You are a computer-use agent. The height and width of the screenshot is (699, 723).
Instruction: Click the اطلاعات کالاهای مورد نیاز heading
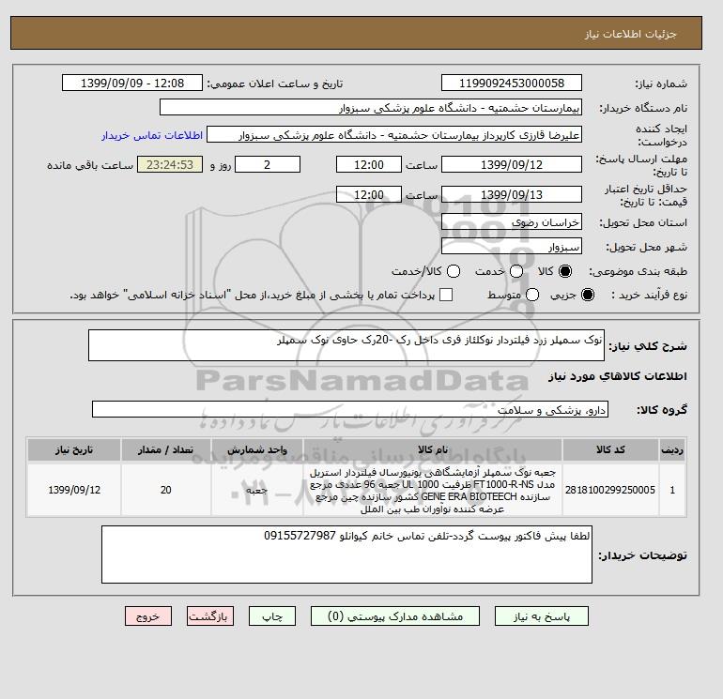point(618,376)
